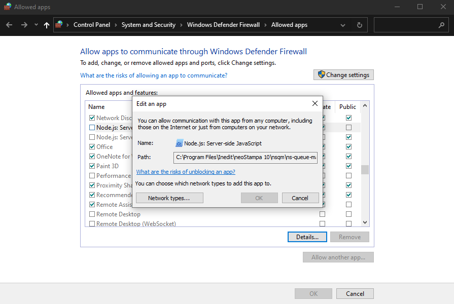Toggle Public checkbox for Paint 3D
The image size is (454, 304).
click(x=348, y=166)
